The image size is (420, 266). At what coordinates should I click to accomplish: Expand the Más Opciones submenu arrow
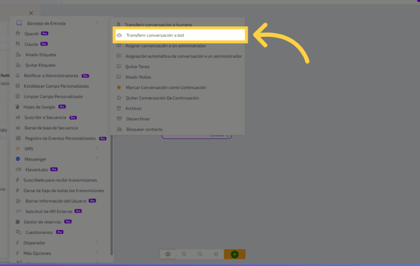pyautogui.click(x=97, y=252)
